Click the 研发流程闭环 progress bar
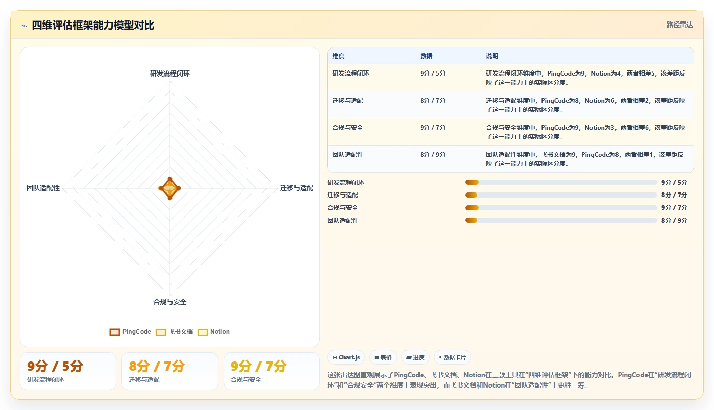This screenshot has width=714, height=410. point(561,182)
